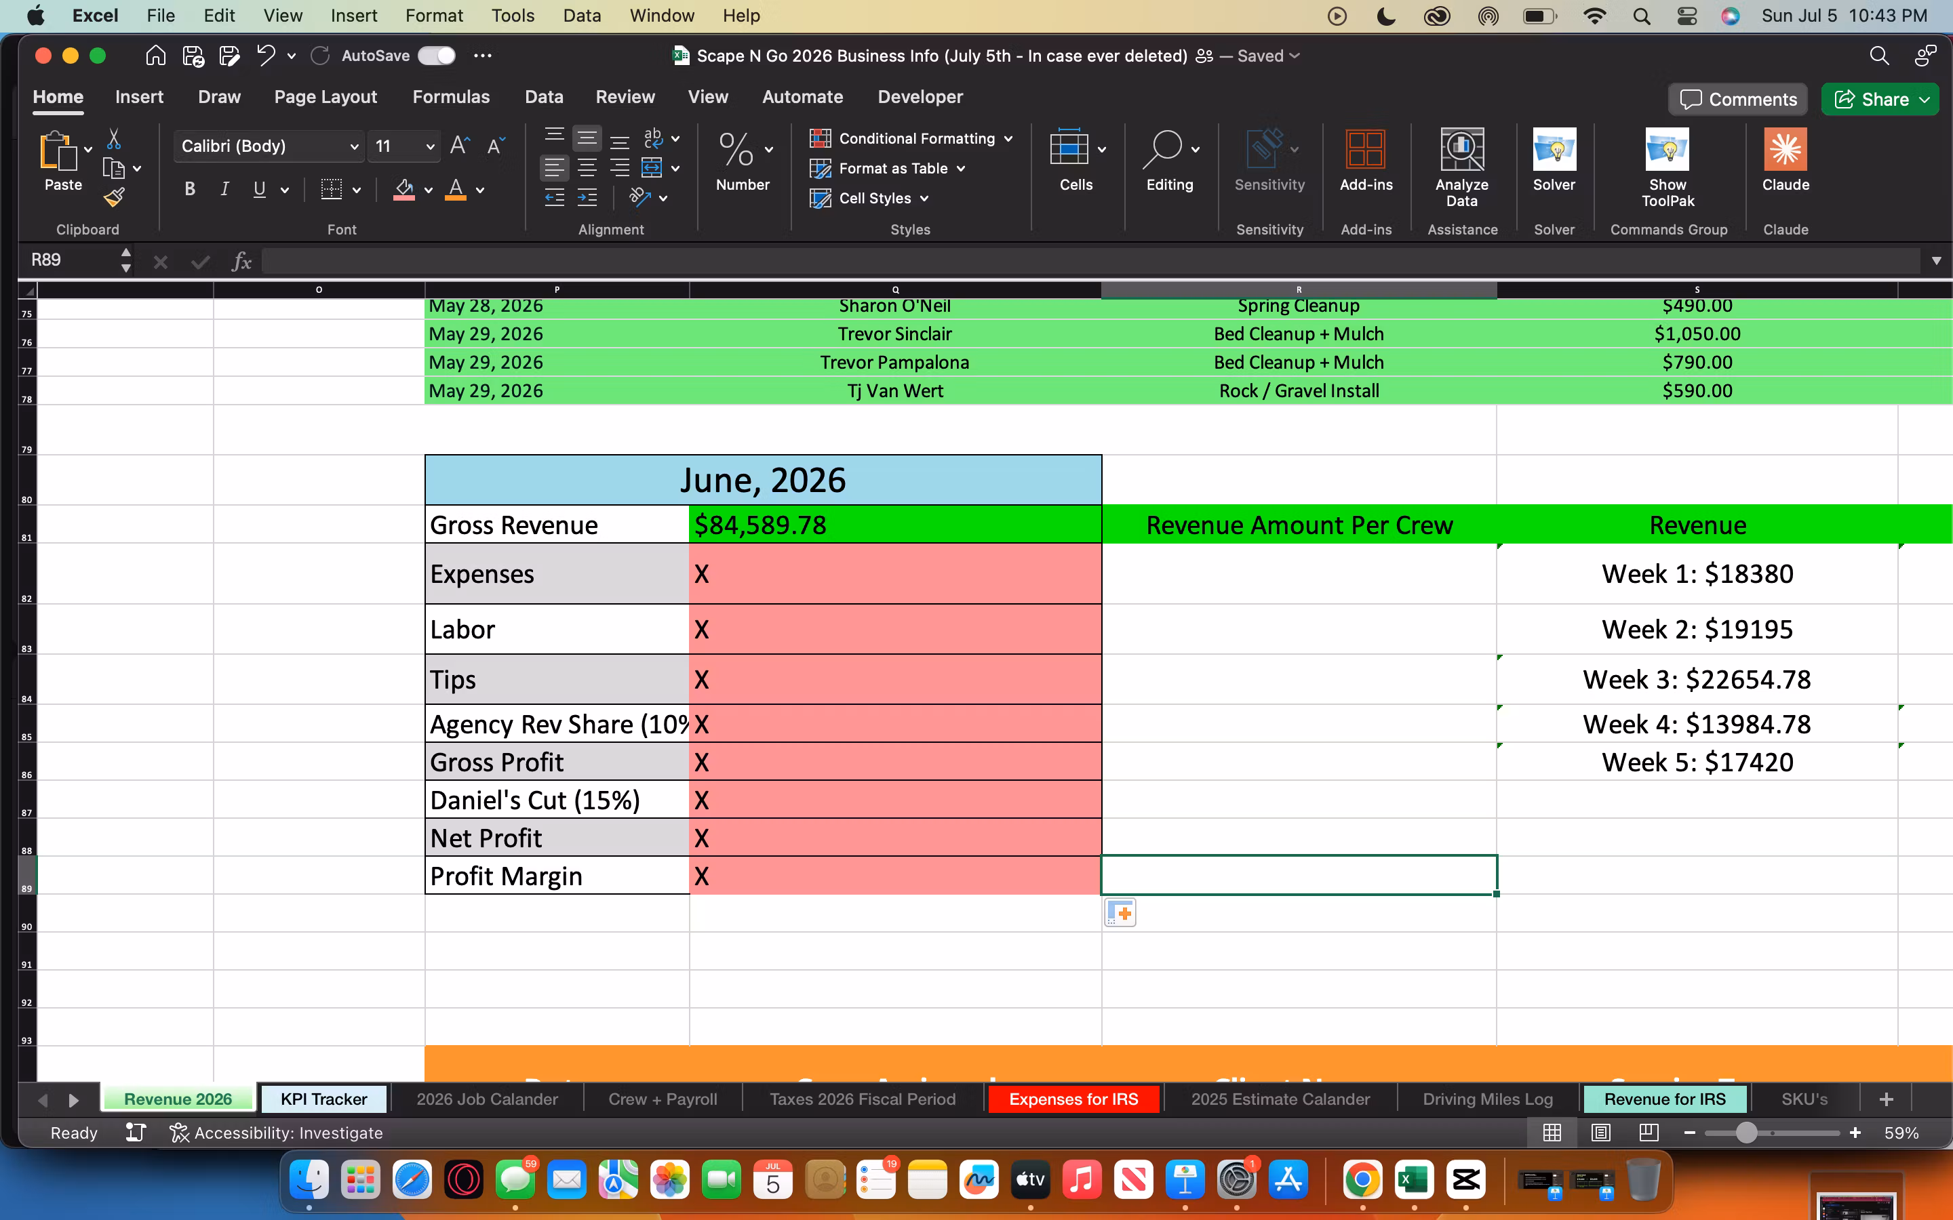Select the Cut scissors icon
Image resolution: width=1953 pixels, height=1220 pixels.
[x=114, y=139]
